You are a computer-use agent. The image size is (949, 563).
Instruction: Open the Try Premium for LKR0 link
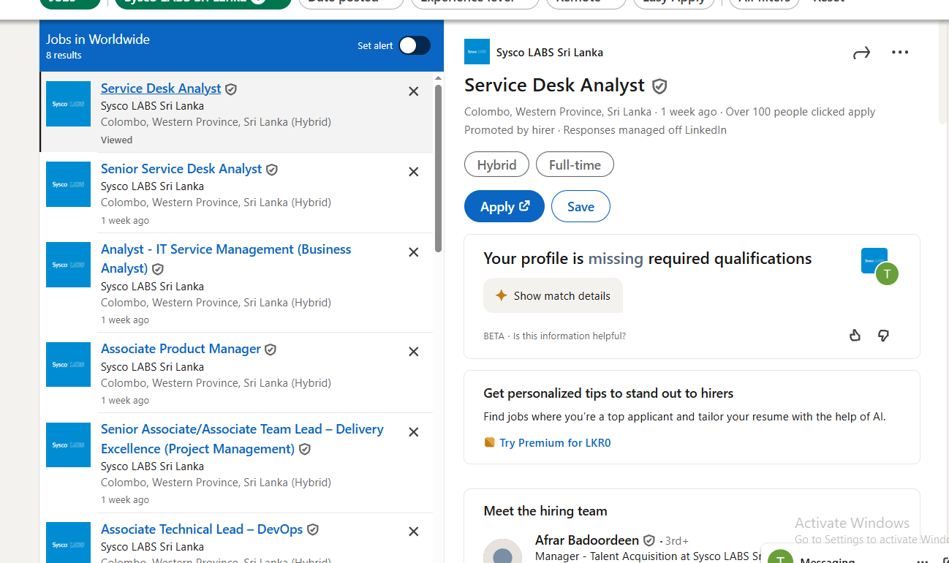[555, 443]
